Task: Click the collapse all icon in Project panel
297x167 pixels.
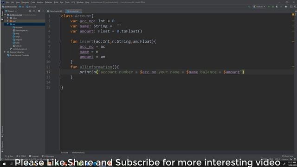Action: click(x=34, y=11)
